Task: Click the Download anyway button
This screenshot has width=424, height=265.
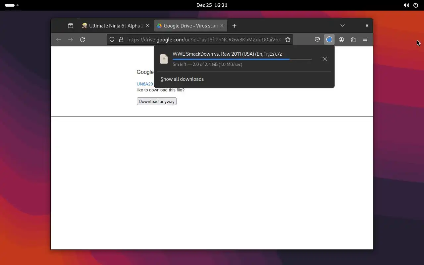Action: [156, 101]
